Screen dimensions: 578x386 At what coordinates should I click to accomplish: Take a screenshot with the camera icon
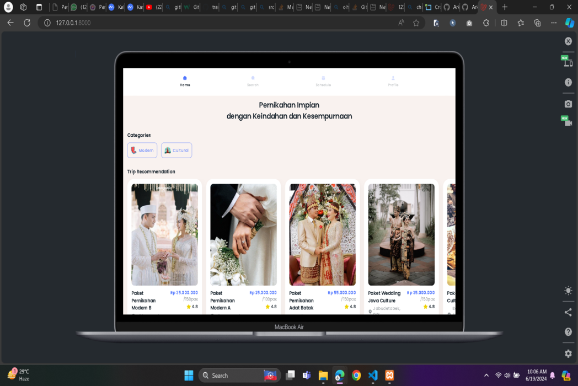tap(568, 104)
